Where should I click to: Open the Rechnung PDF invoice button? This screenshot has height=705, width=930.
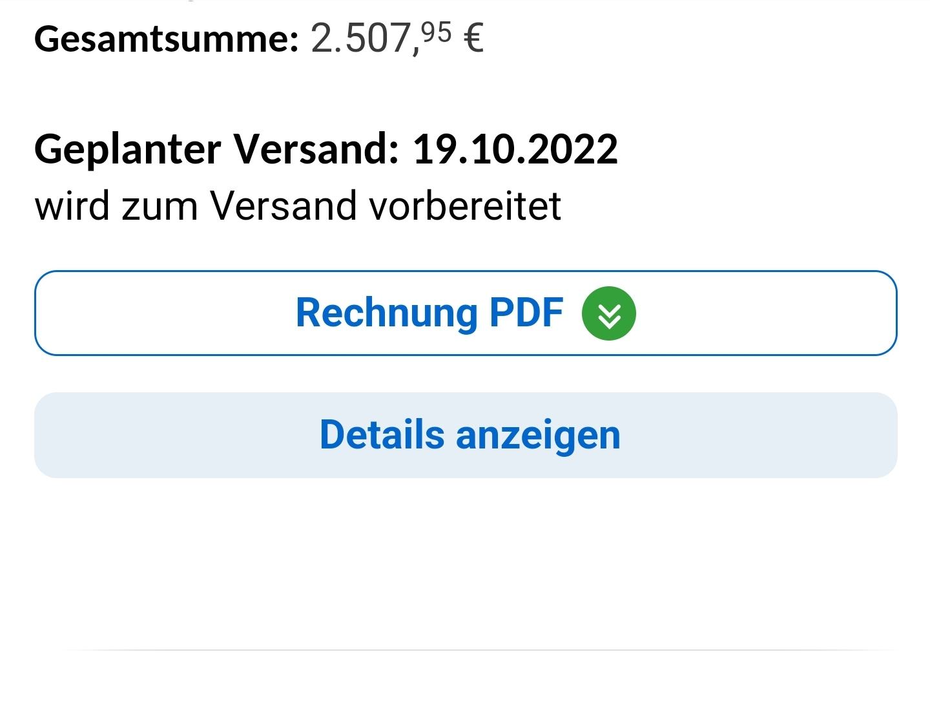click(466, 313)
